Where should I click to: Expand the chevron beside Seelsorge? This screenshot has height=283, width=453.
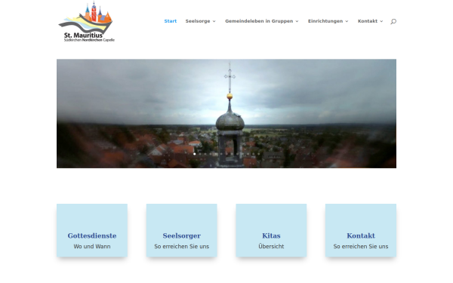214,21
